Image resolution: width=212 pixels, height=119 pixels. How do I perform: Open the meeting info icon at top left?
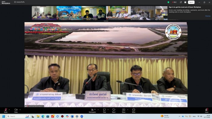[15, 2]
